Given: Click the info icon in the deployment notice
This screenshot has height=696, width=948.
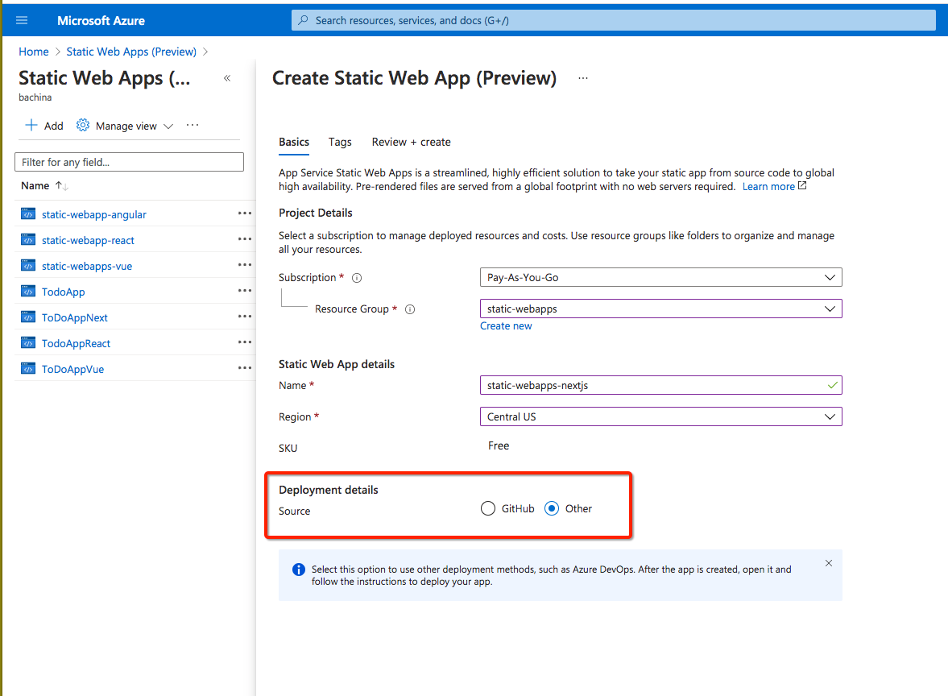Looking at the screenshot, I should click(299, 570).
